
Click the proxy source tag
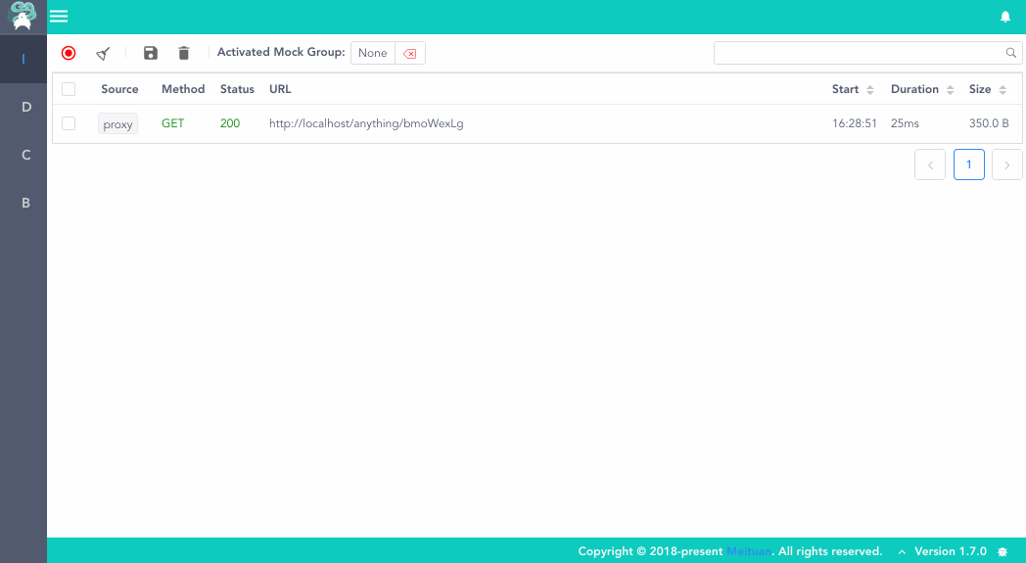117,123
